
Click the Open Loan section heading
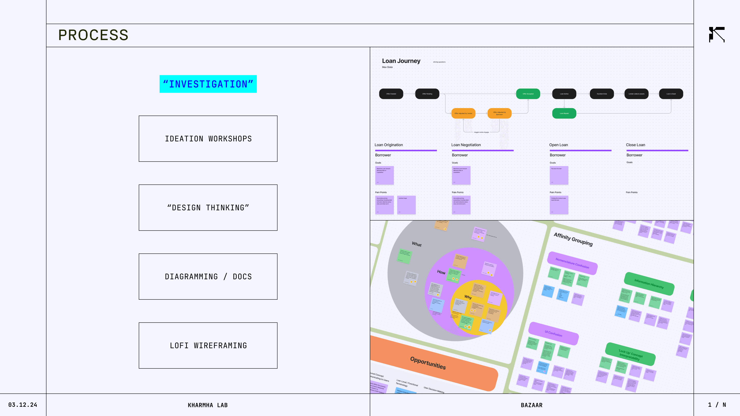click(x=558, y=145)
